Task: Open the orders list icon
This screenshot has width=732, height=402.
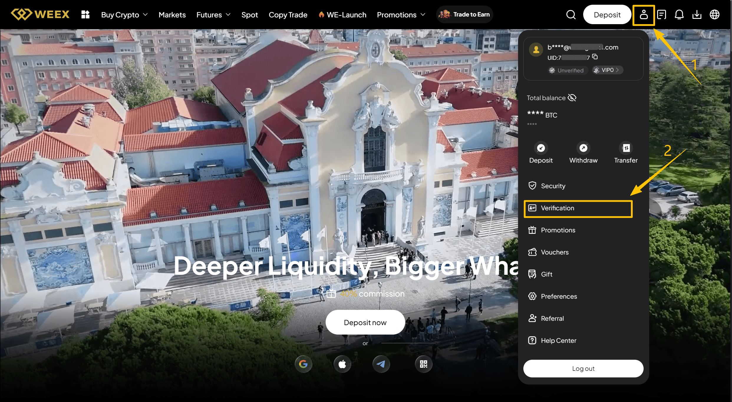Action: click(x=662, y=14)
